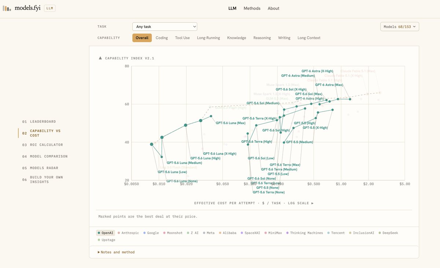This screenshot has height=268, width=440.
Task: Select the Overall capability tab
Action: [142, 38]
